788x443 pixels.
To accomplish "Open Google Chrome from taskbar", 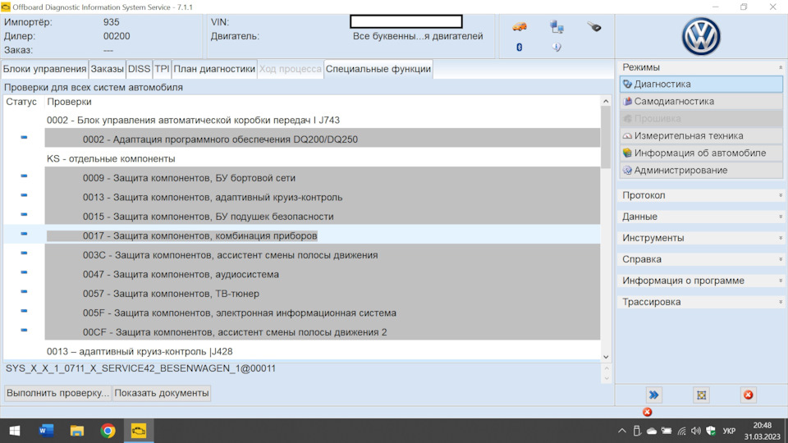I will 108,431.
